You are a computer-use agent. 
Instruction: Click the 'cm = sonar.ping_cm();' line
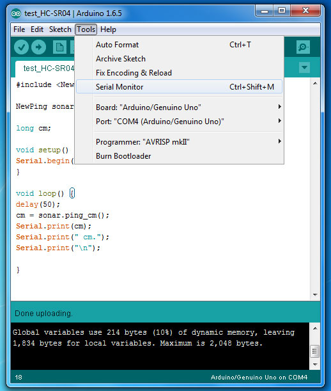[63, 216]
